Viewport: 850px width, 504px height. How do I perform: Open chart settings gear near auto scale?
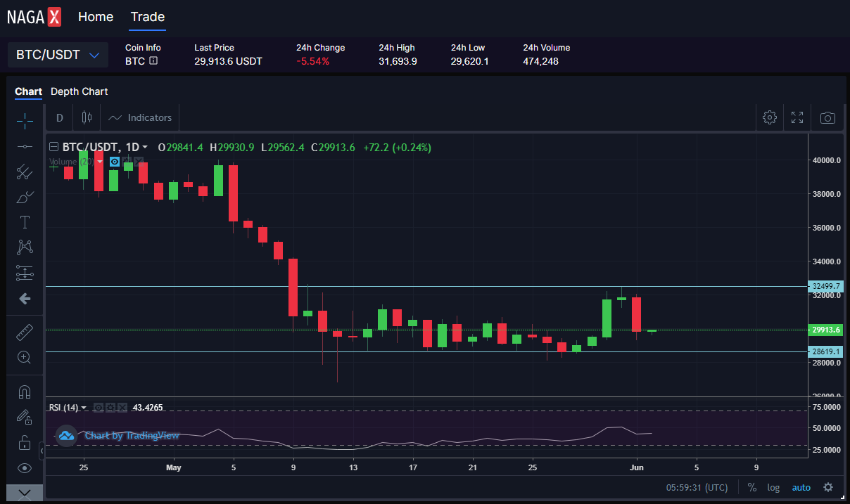pos(828,487)
